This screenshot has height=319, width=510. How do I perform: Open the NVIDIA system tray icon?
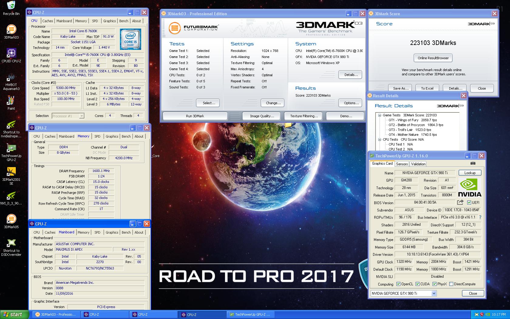click(487, 314)
